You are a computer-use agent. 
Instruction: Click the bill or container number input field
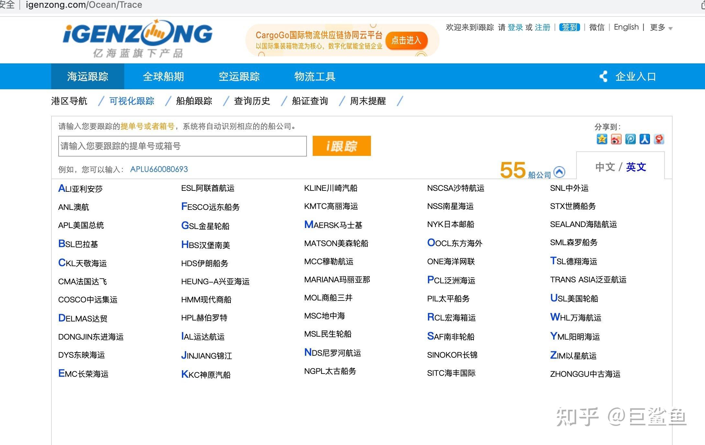pyautogui.click(x=182, y=146)
